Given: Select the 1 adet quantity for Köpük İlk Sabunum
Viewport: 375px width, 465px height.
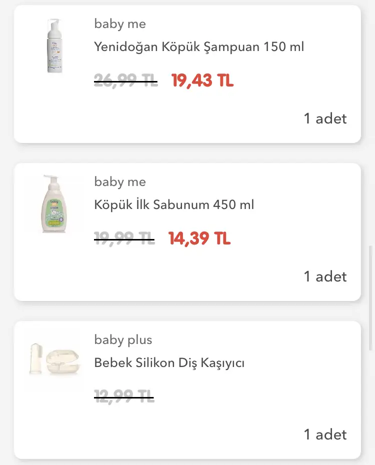Looking at the screenshot, I should click(325, 276).
